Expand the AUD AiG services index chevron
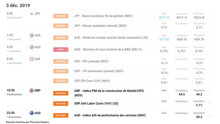 [x=210, y=115]
